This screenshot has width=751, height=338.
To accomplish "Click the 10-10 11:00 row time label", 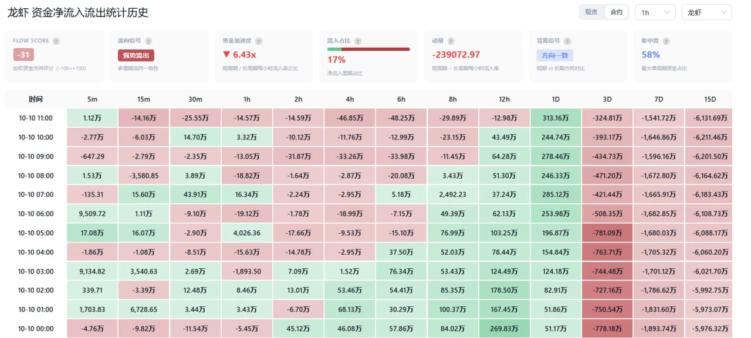I will coord(36,118).
